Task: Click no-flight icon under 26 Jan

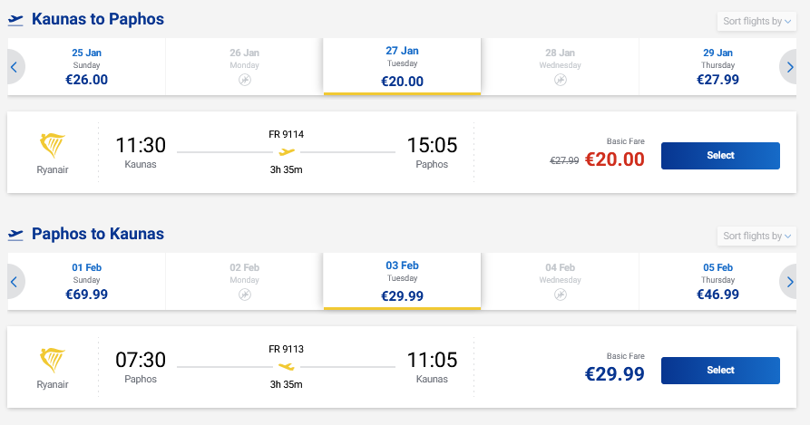Action: click(244, 81)
